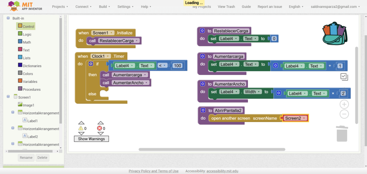The image size is (367, 174).
Task: Open mutator gear on RestablecerCarga procedure
Action: coord(202,31)
